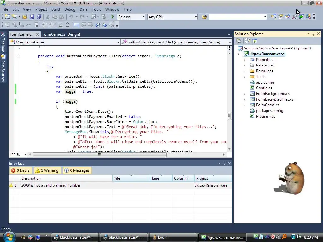Collapse the buttonCheckPayment_Click method outline
The height and width of the screenshot is (242, 323).
pos(18,56)
